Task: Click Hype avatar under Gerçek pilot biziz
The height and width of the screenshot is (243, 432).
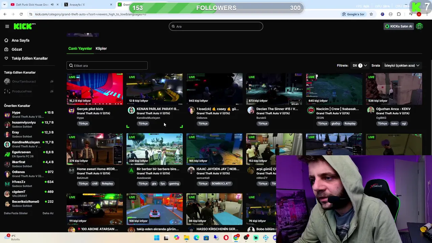Action: tap(71, 110)
